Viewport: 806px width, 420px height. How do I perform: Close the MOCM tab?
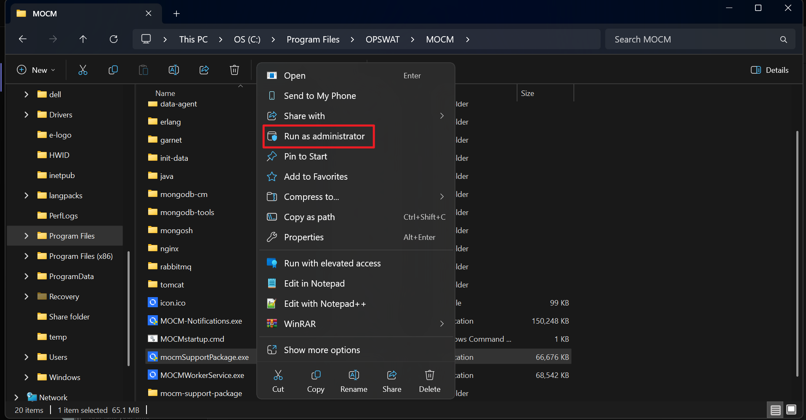(x=149, y=13)
